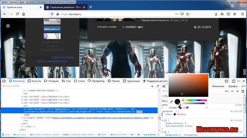
Task: Open a new browser tab with plus
Action: pyautogui.click(x=91, y=7)
